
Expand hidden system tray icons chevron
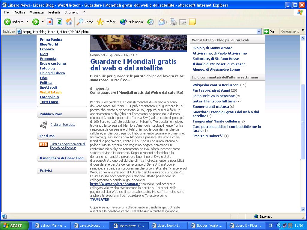click(279, 226)
